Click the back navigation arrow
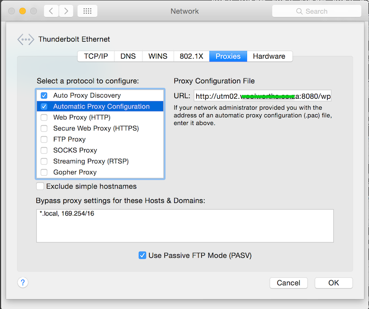Viewport: 369px width, 309px height. point(51,11)
